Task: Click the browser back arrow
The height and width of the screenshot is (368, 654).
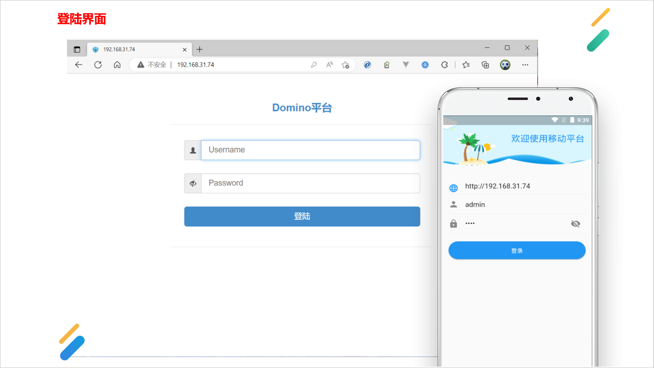Action: click(x=78, y=65)
